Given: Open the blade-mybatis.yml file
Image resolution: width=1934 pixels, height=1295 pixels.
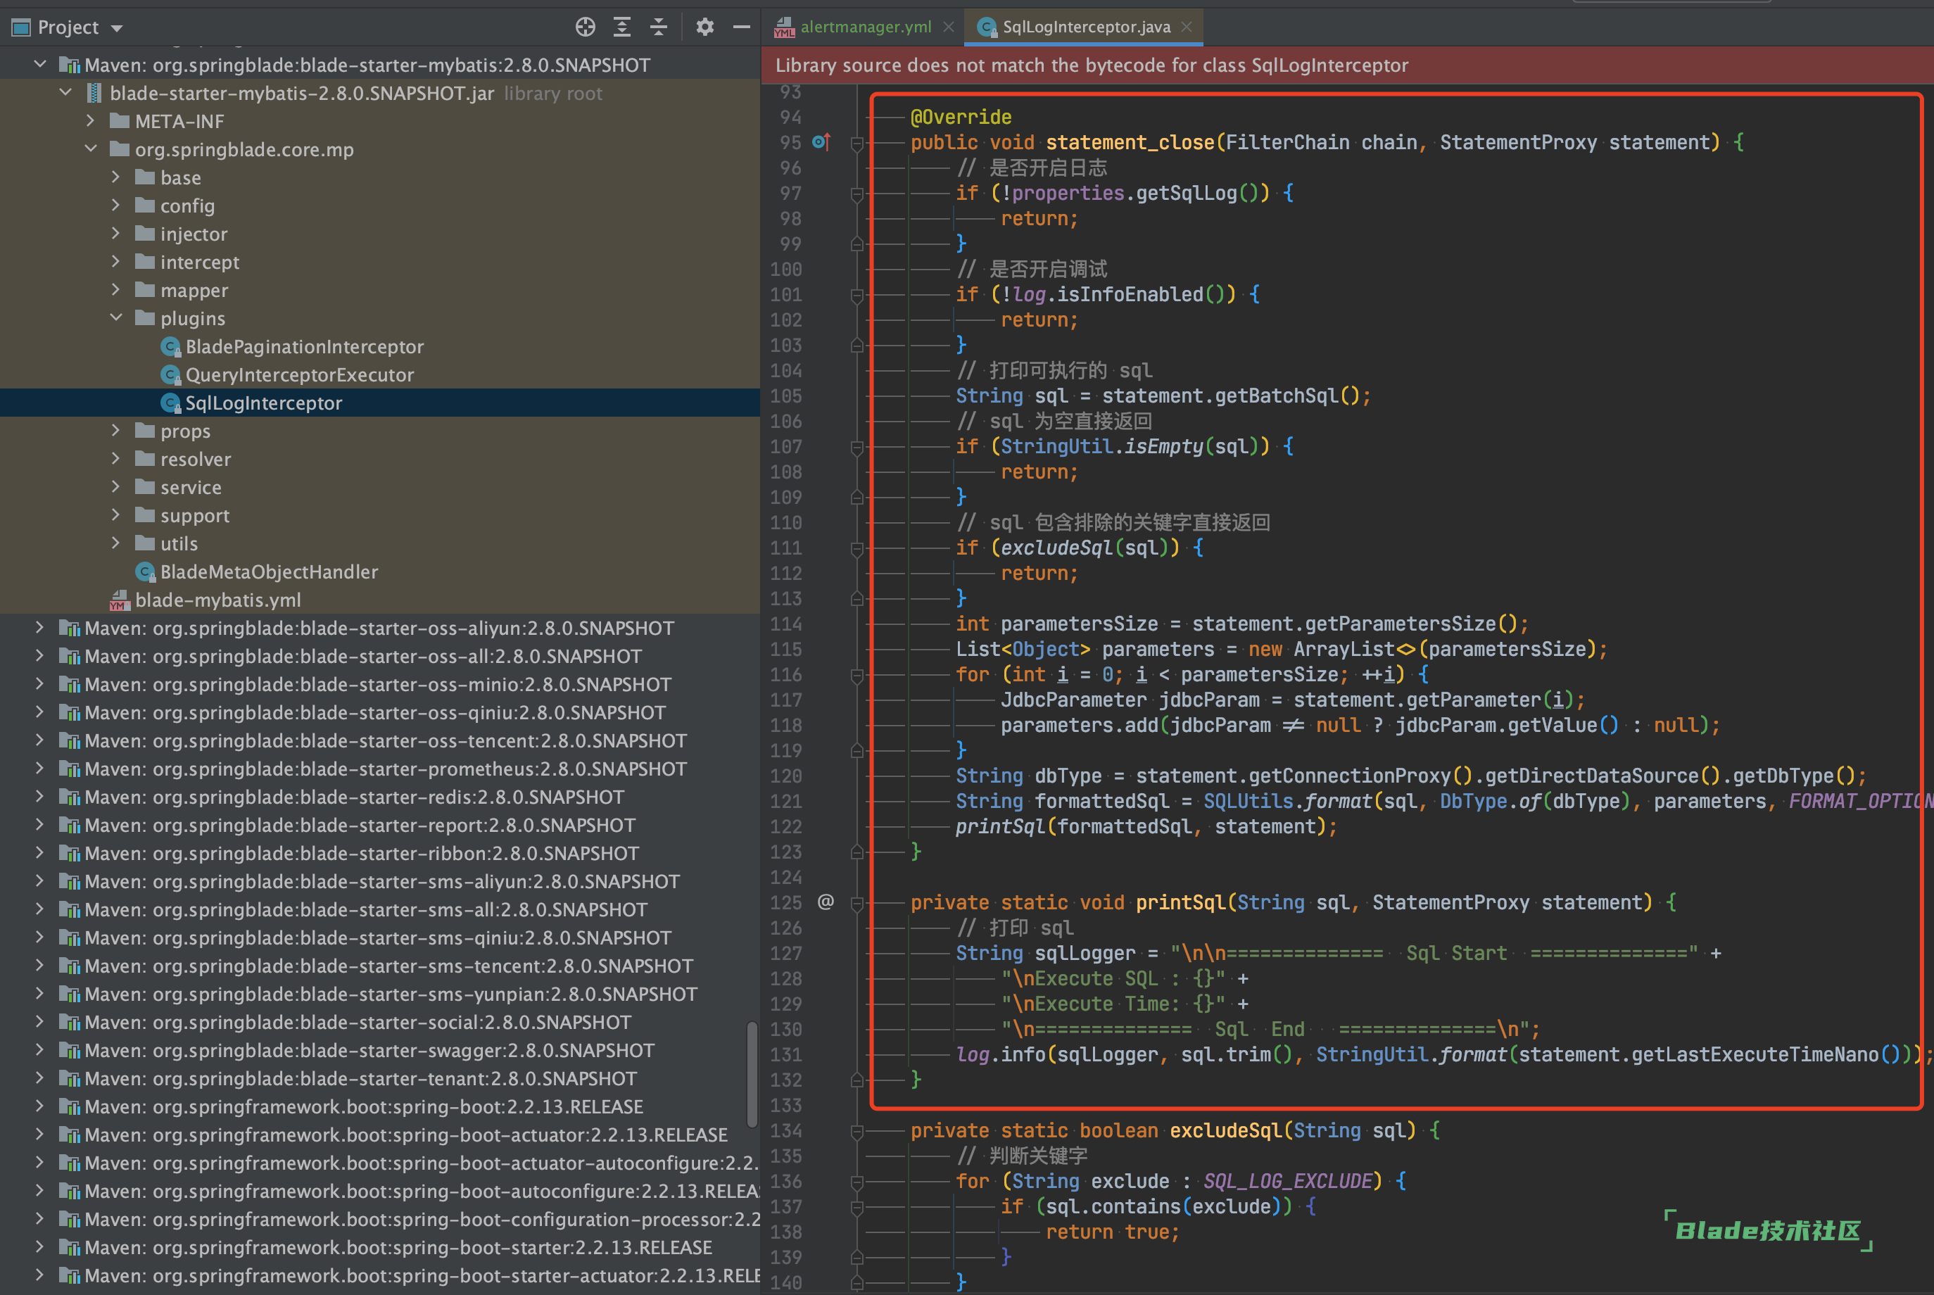Looking at the screenshot, I should 218,600.
